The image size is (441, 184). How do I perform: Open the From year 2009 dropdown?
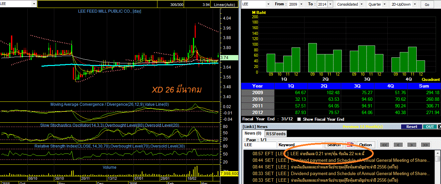point(302,4)
